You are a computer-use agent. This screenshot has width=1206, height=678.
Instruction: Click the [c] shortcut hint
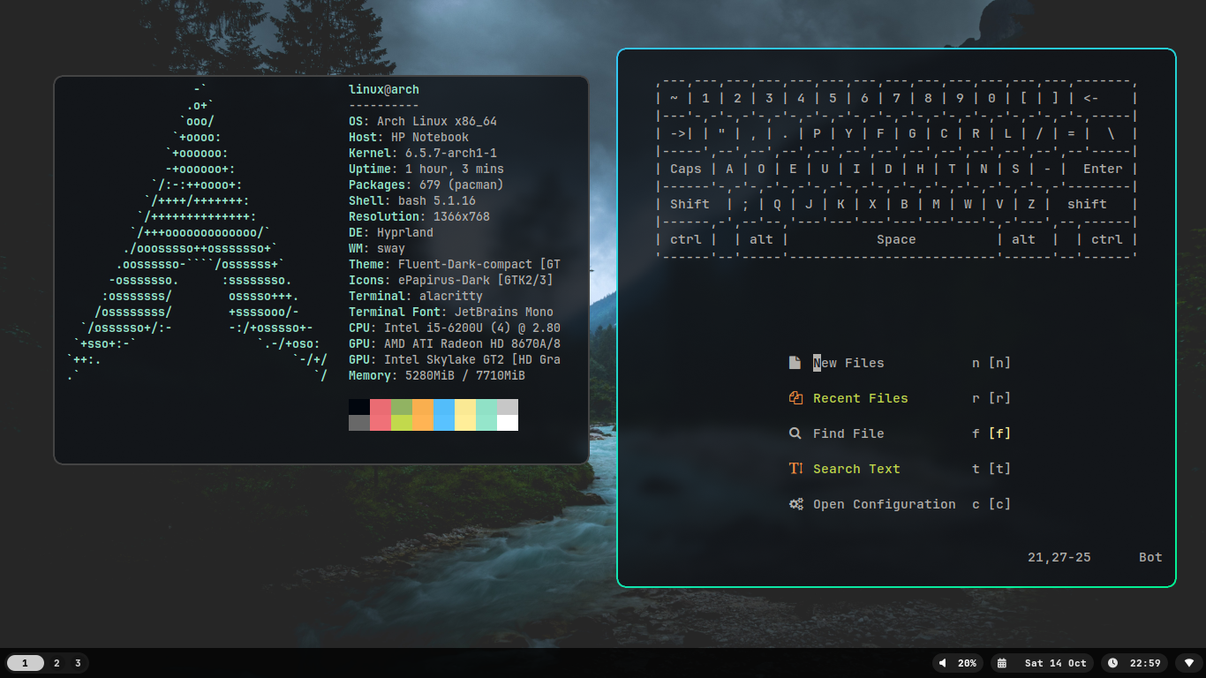point(999,504)
